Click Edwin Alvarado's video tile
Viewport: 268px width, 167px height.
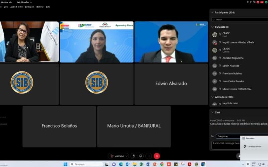click(171, 84)
